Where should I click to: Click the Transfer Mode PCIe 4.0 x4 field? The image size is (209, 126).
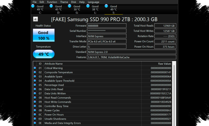click(107, 41)
